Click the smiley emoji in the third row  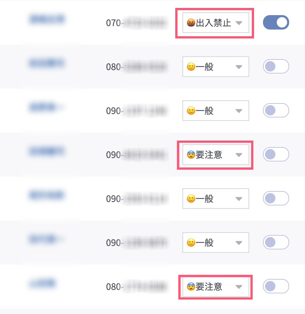(x=191, y=111)
